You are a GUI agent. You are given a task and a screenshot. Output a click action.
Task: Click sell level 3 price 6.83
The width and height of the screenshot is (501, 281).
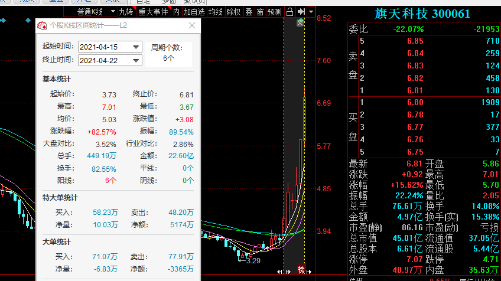click(x=415, y=66)
